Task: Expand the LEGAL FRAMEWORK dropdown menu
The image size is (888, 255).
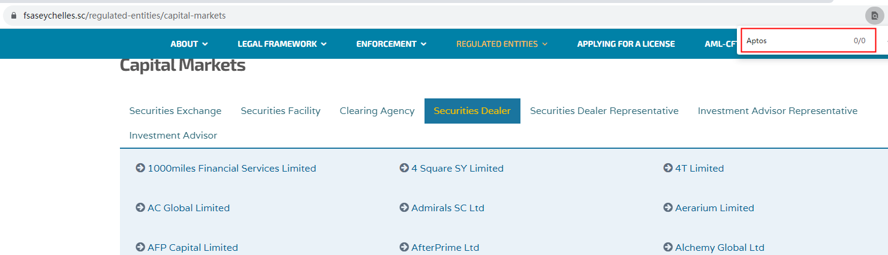Action: tap(282, 44)
